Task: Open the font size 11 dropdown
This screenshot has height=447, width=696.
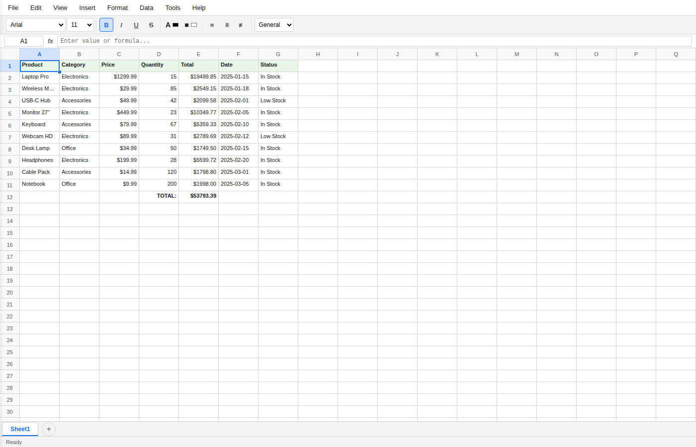Action: [x=81, y=25]
